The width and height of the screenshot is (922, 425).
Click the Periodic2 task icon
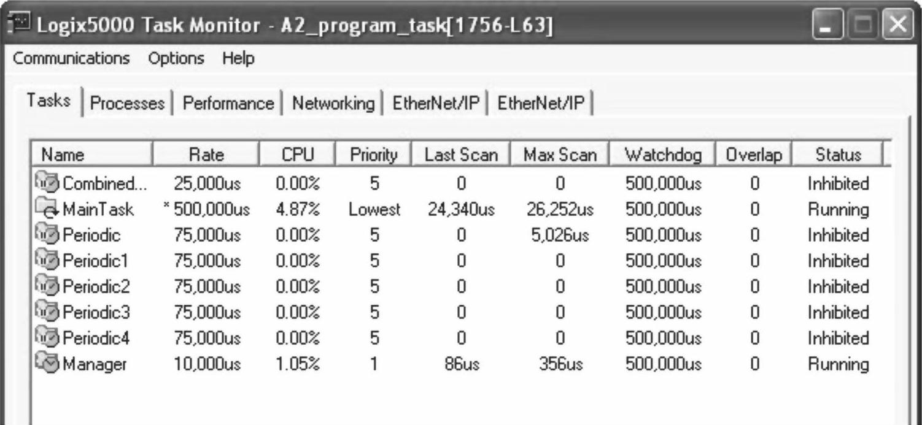coord(48,286)
